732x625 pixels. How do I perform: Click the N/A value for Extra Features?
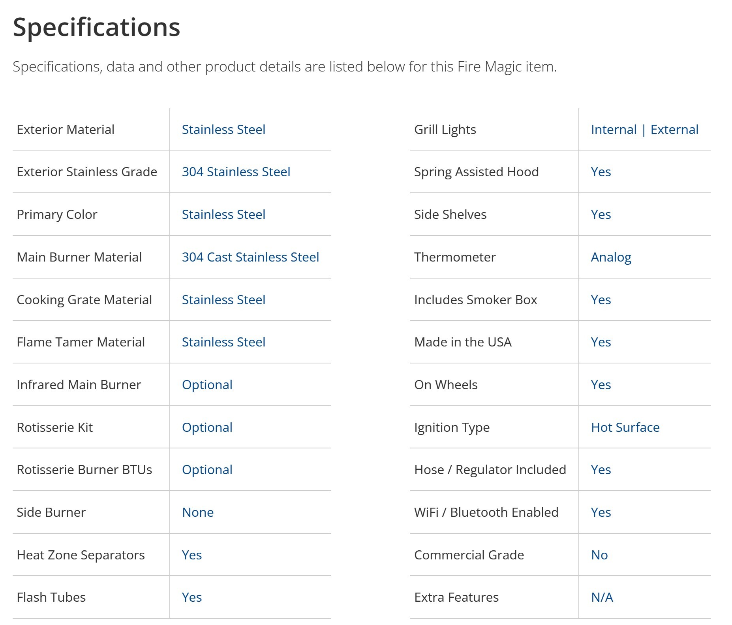[x=602, y=597]
